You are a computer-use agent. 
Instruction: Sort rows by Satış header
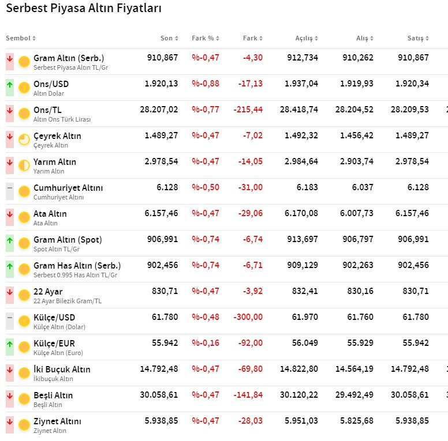(418, 38)
